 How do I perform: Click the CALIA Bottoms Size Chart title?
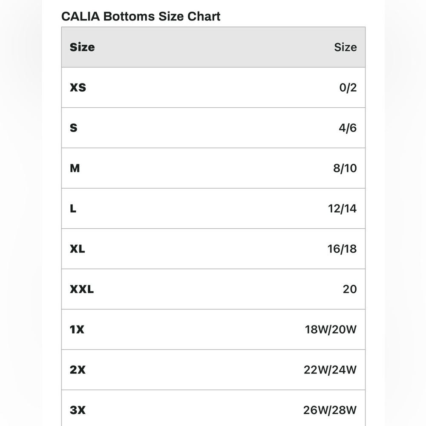point(141,17)
